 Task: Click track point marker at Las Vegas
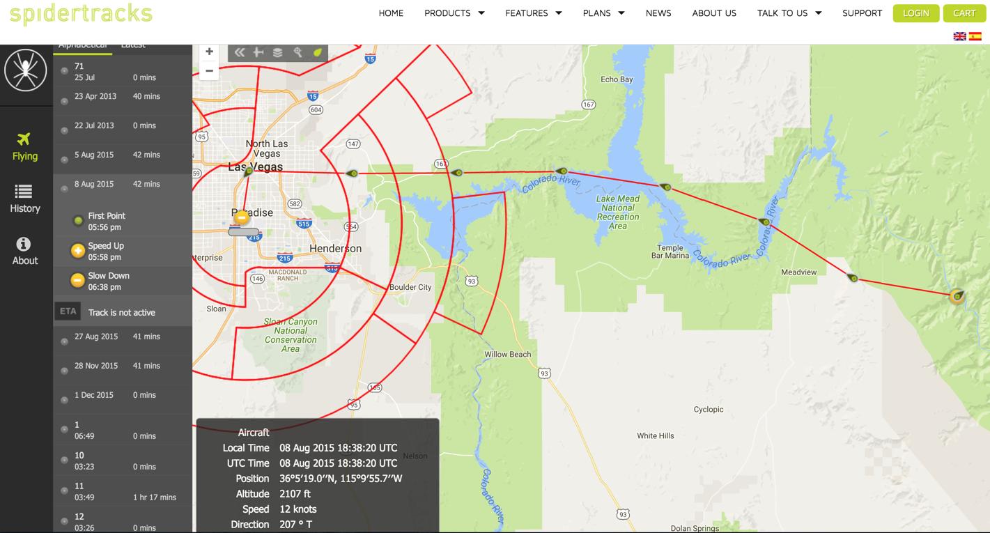pyautogui.click(x=249, y=171)
